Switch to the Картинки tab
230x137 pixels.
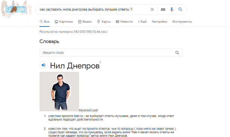[x=64, y=22]
